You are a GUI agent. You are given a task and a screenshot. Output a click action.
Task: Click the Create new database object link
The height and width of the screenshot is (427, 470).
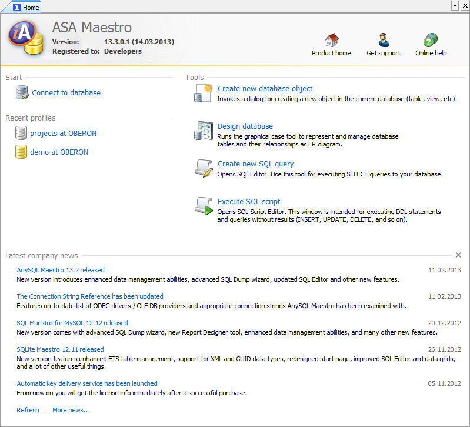click(x=265, y=89)
